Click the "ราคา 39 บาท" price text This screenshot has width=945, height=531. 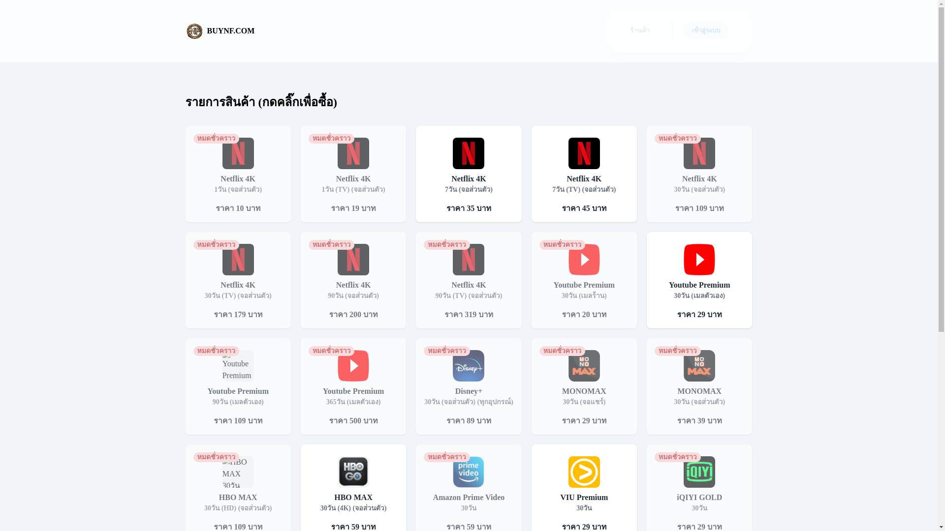tap(699, 421)
